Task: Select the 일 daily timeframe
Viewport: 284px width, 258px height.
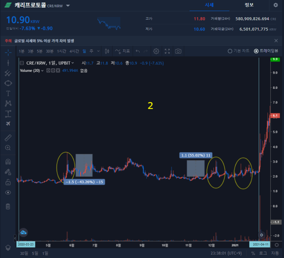Action: pyautogui.click(x=84, y=51)
